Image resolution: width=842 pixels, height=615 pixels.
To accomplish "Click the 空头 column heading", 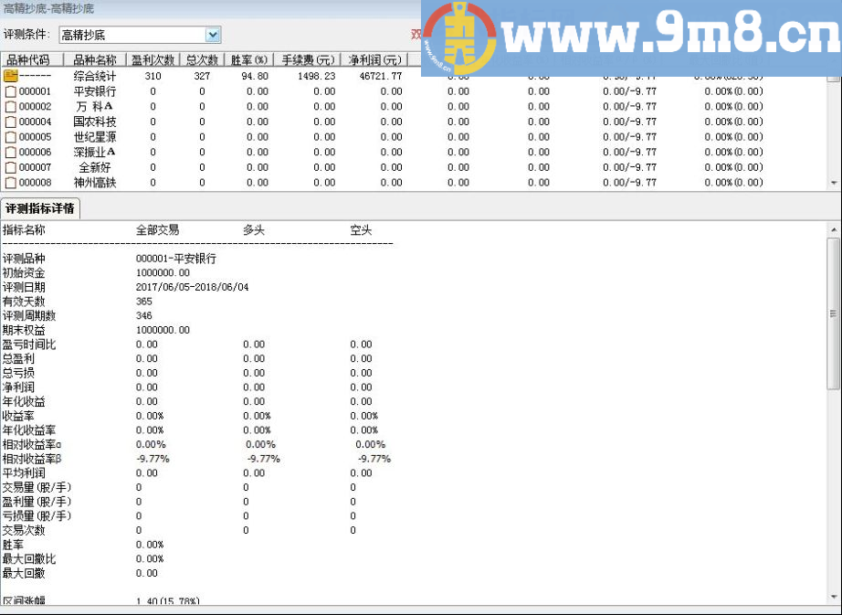I will coord(361,230).
